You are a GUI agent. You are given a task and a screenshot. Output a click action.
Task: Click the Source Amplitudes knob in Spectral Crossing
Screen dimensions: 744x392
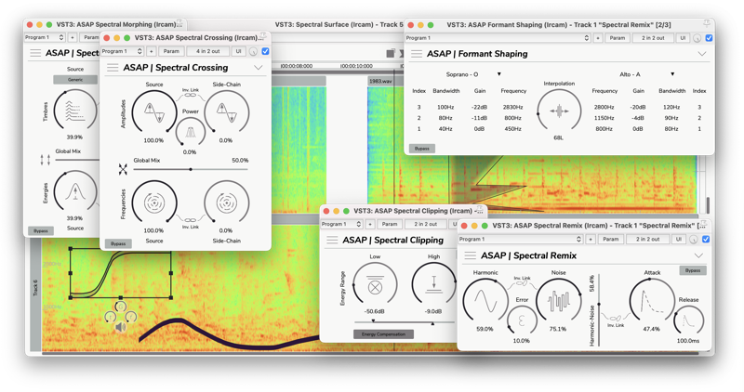(154, 113)
